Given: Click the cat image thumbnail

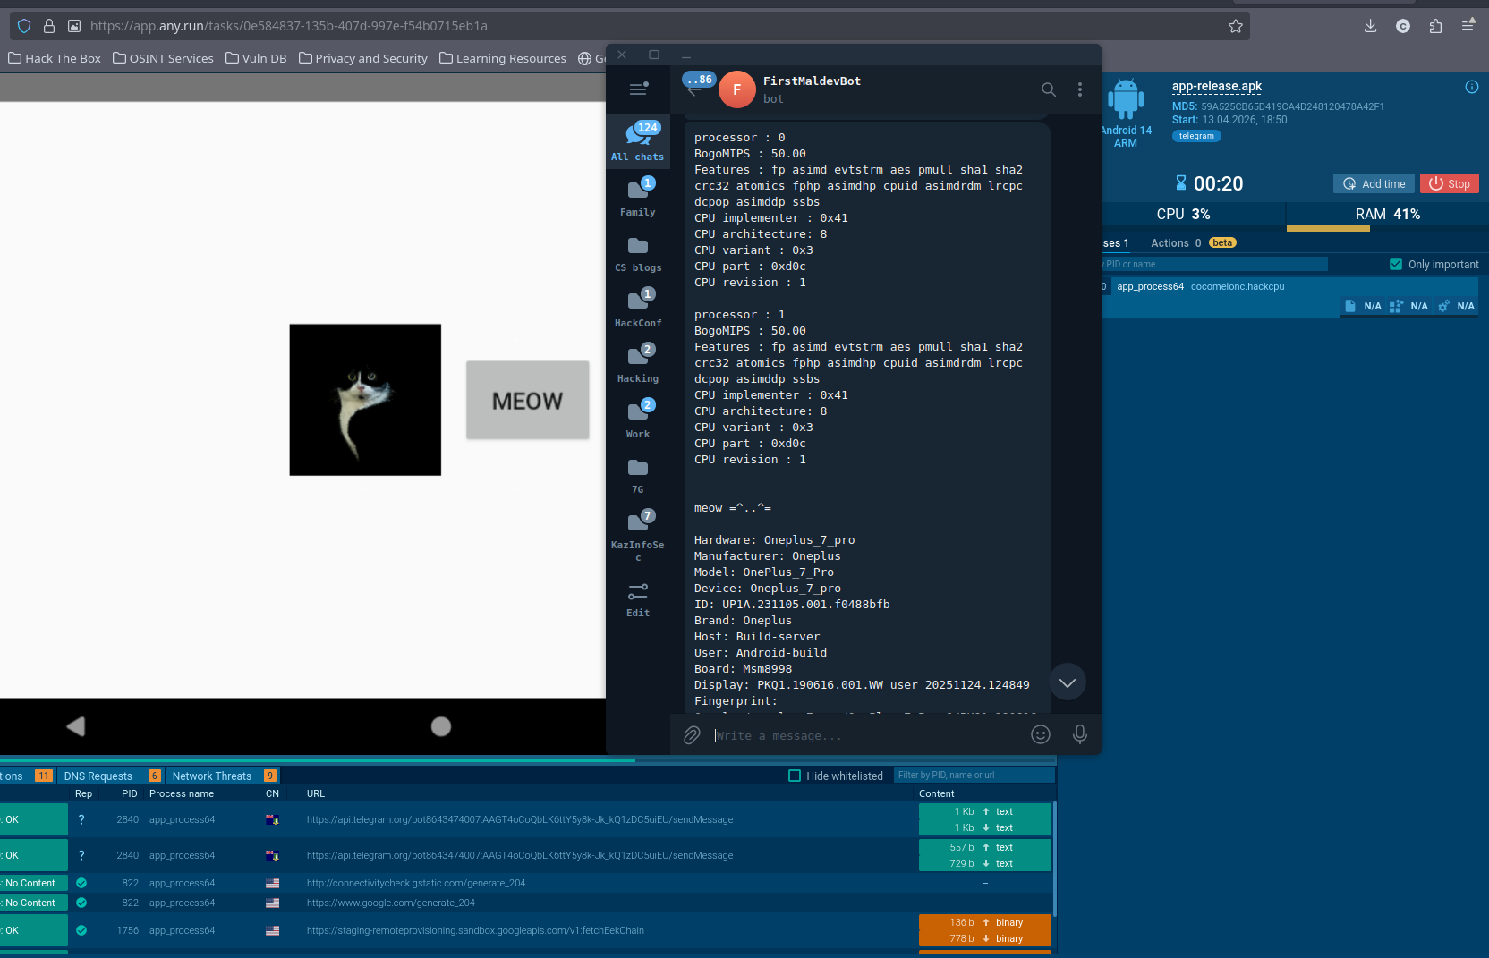Looking at the screenshot, I should [x=365, y=400].
